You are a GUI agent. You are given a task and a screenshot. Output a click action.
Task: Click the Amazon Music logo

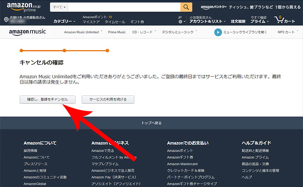[x=27, y=32]
